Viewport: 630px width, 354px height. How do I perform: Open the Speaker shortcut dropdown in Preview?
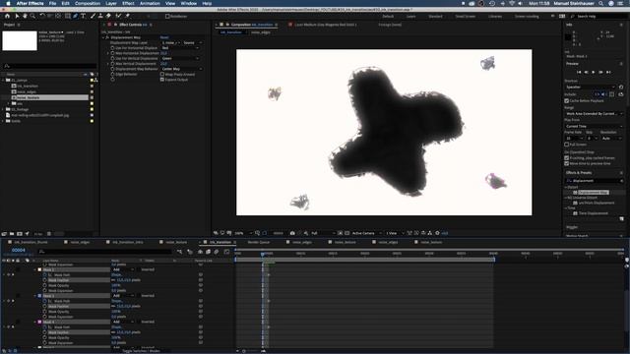point(591,88)
